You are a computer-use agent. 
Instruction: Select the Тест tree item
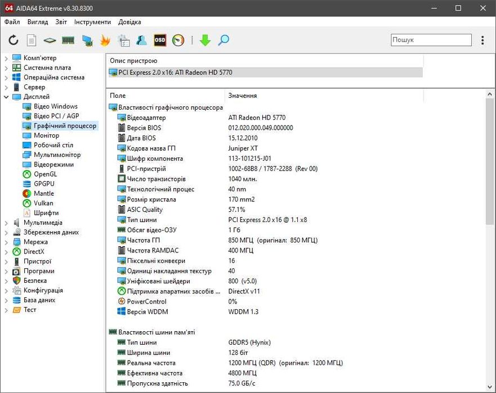(x=30, y=310)
